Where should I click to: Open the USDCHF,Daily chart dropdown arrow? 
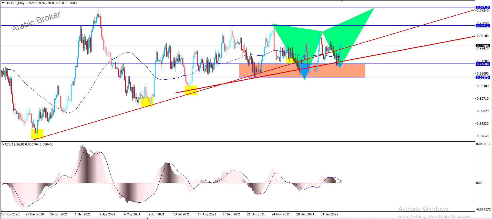(x=3, y=3)
